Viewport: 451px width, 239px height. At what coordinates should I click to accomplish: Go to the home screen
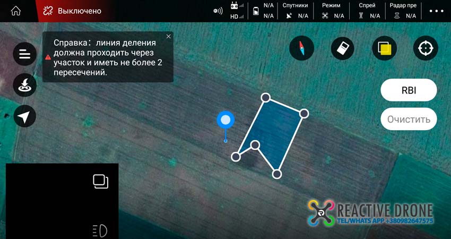pyautogui.click(x=16, y=11)
